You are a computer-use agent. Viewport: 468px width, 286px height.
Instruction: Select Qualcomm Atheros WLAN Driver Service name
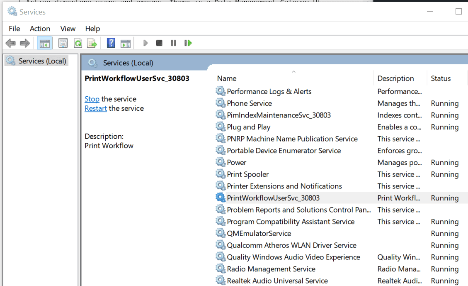(291, 245)
